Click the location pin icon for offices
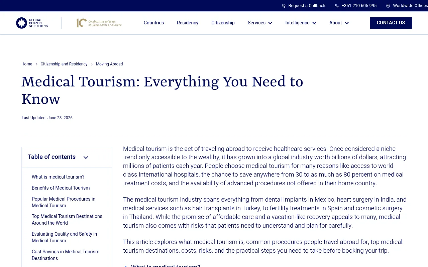This screenshot has height=267, width=428. click(388, 6)
